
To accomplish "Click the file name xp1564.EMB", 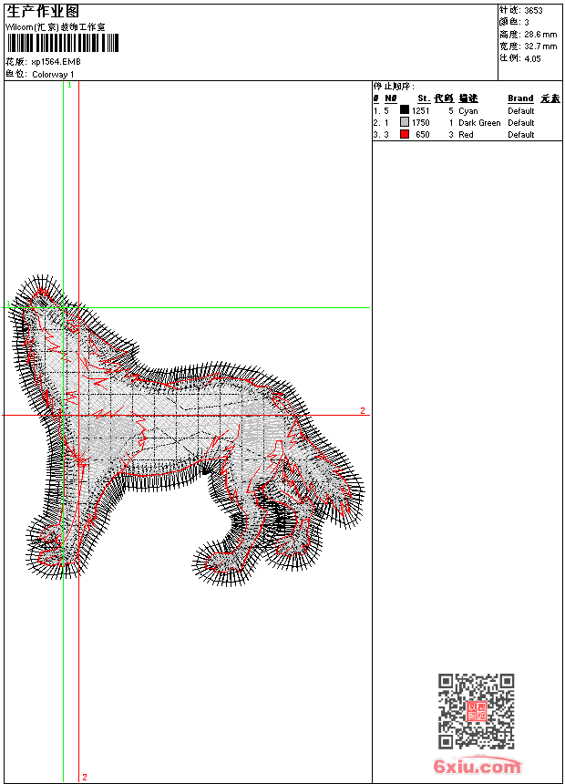I will click(x=56, y=62).
